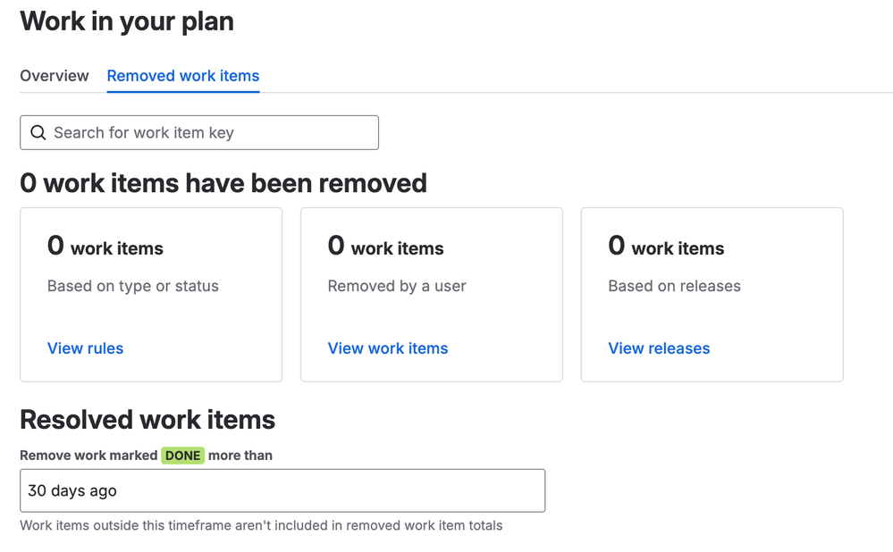The width and height of the screenshot is (893, 552).
Task: Click the 0 work items count on rules card
Action: pos(105,247)
